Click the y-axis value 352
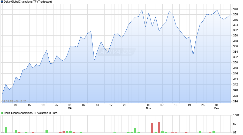243x135 pixels. (236, 57)
